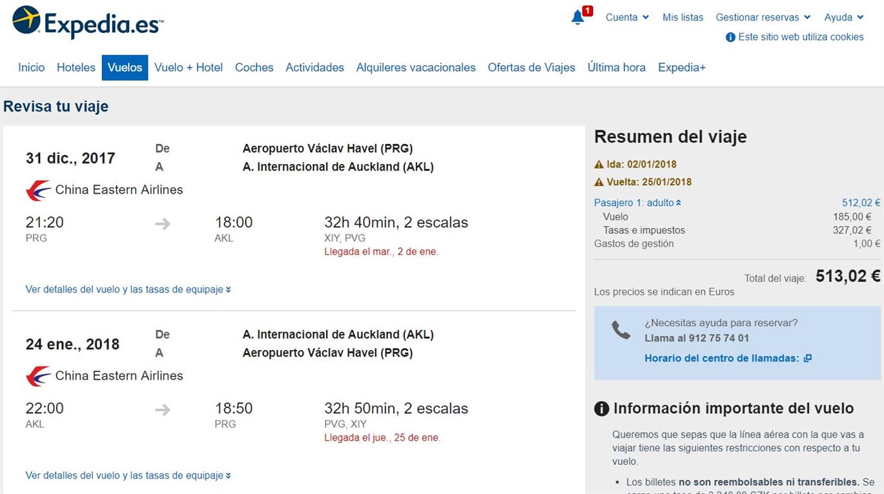This screenshot has height=494, width=884.
Task: Click China Eastern Airlines logo on return flight
Action: 39,376
